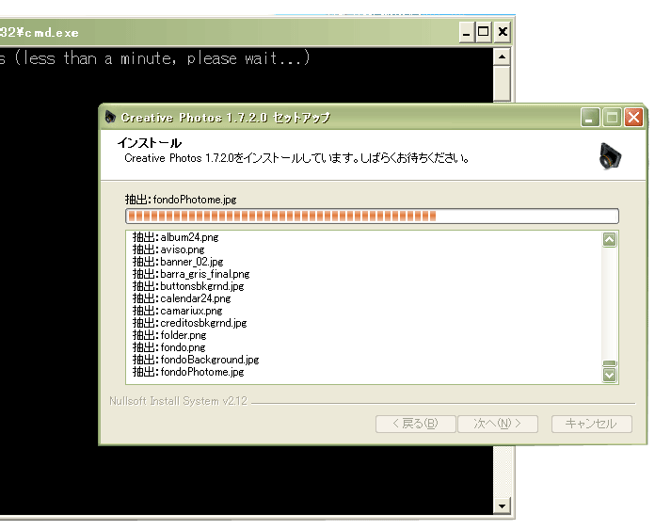
Task: Minimize the Creative Photos setup window
Action: [590, 118]
